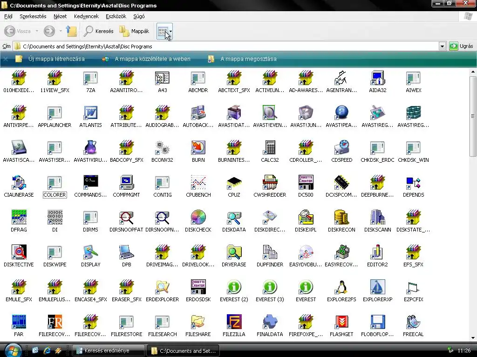Viewport: 477px width, 357px height.
Task: Select the AVAST!PEA... shortcut icon
Action: [341, 113]
